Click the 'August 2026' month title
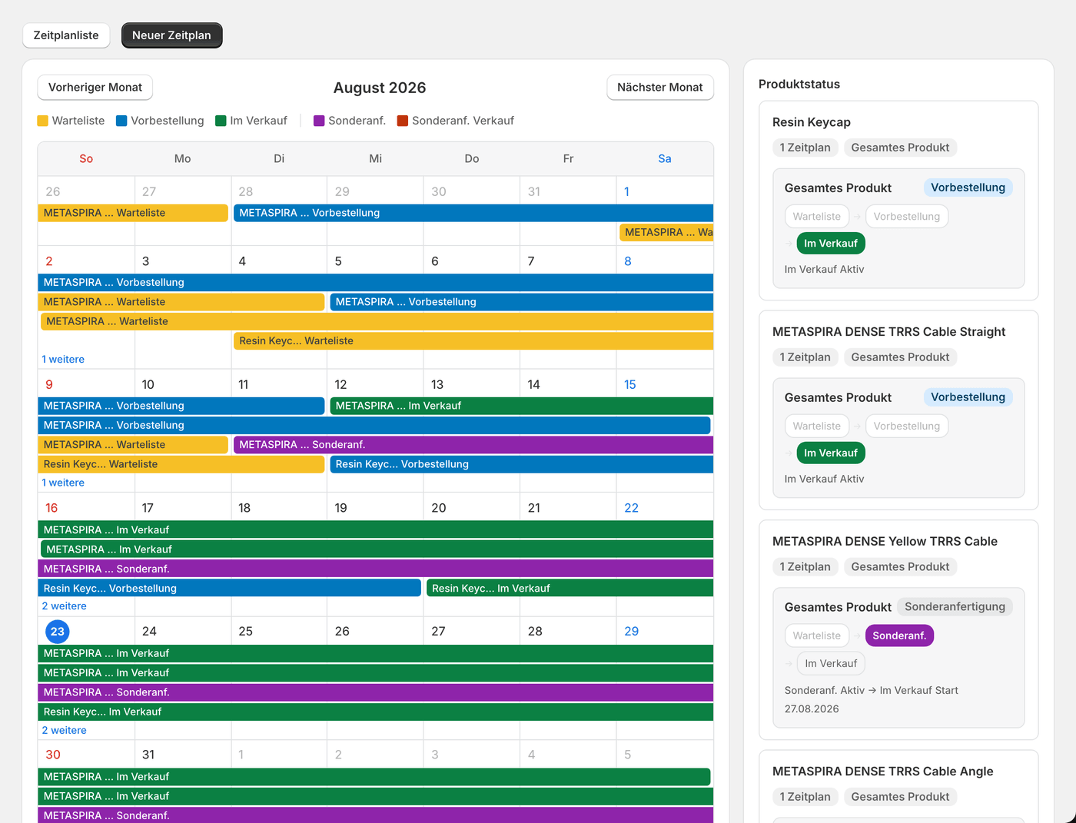Screen dimensions: 1076x823 tap(380, 88)
